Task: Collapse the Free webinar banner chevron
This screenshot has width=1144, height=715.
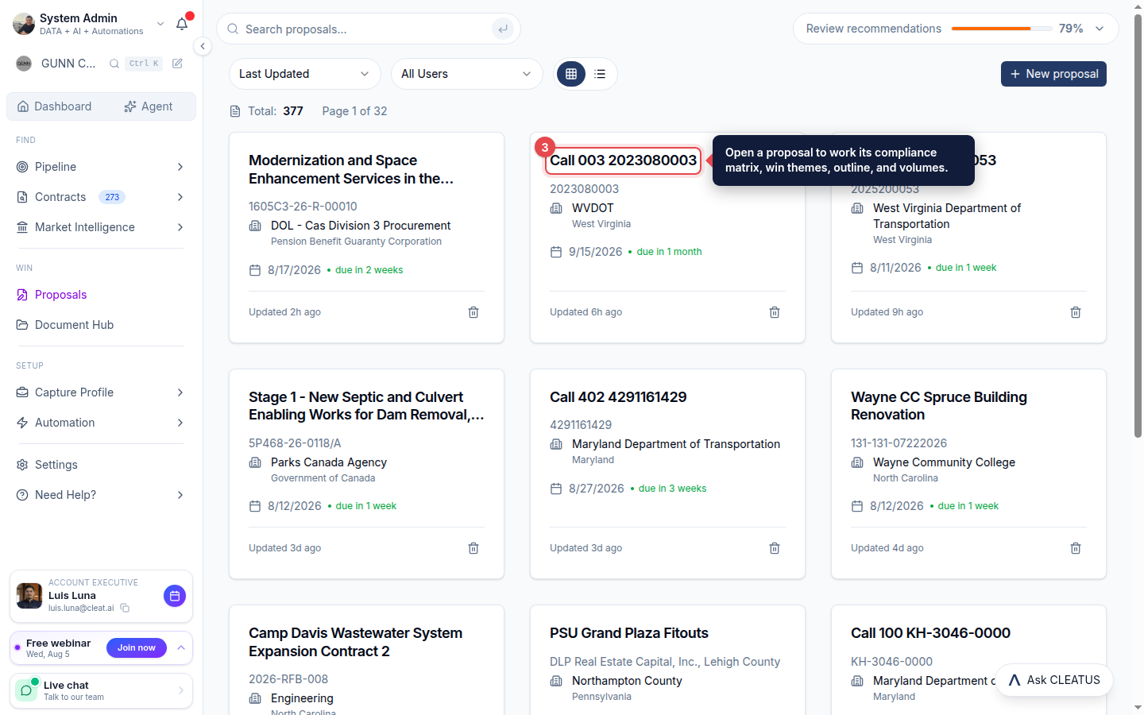Action: (181, 648)
